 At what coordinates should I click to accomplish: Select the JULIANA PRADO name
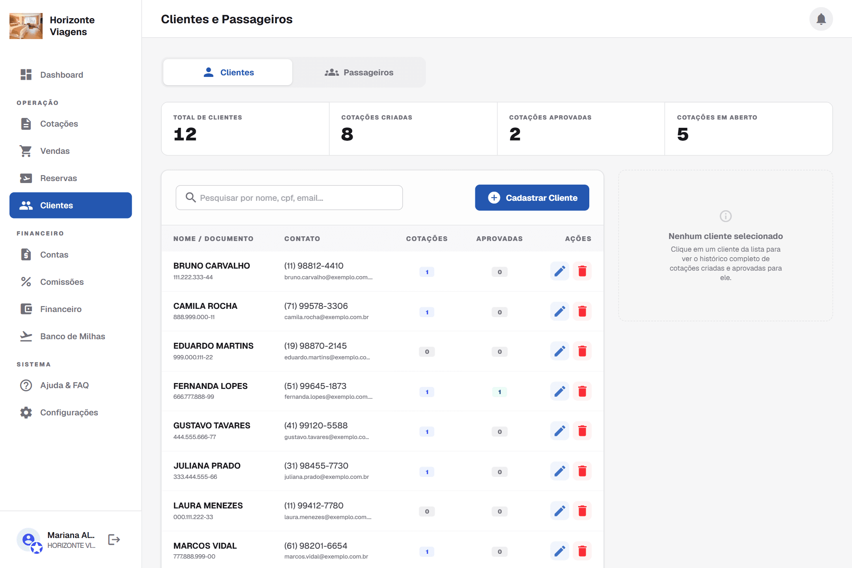[207, 466]
